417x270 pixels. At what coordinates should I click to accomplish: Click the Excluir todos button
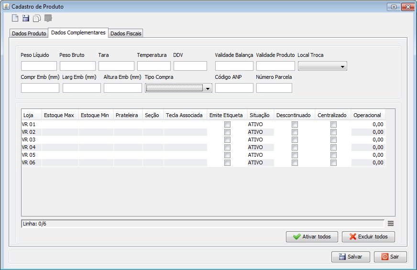point(368,237)
